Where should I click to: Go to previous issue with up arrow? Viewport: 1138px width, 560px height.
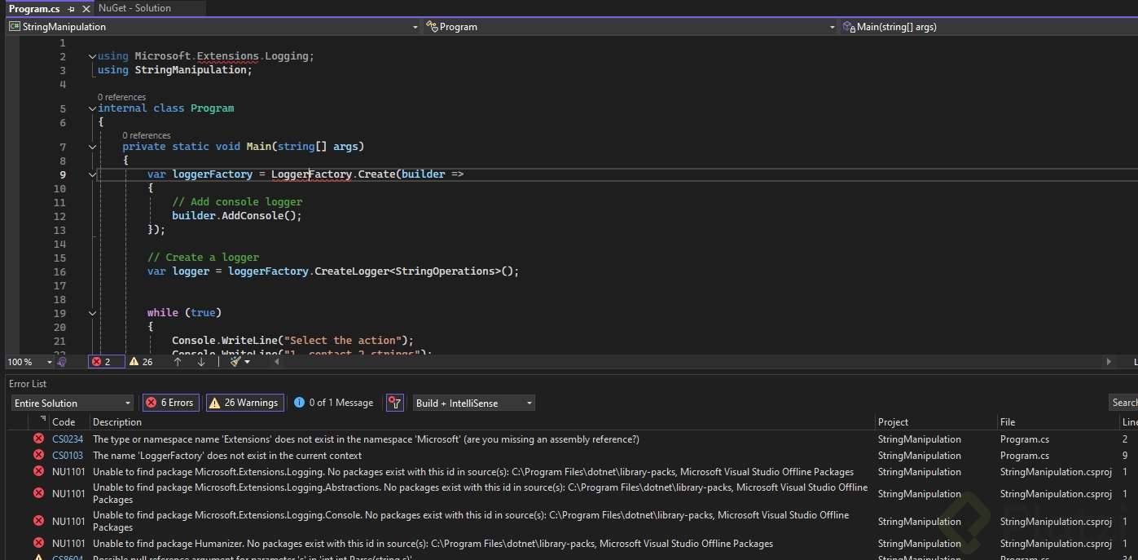[x=178, y=362]
